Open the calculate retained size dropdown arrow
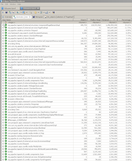The image size is (132, 161). [x=44, y=13]
